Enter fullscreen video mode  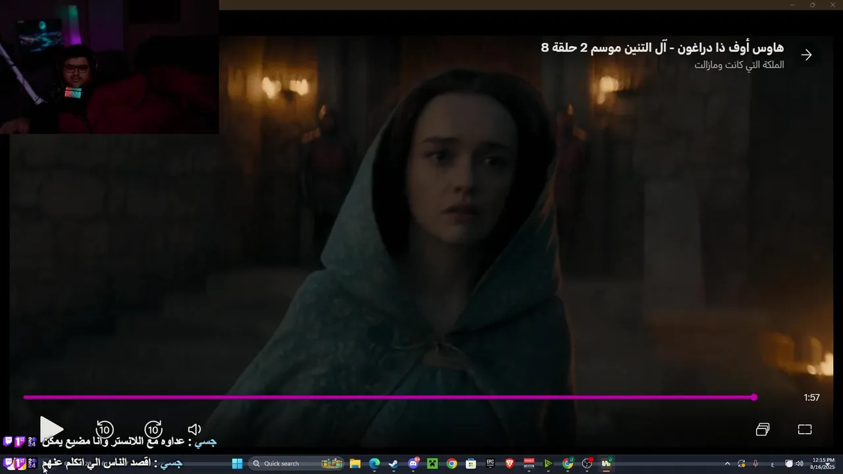coord(805,429)
